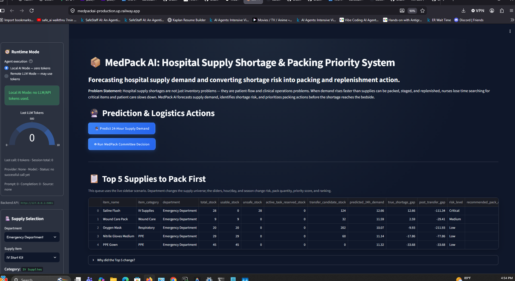The height and width of the screenshot is (281, 515).
Task: Open the extensions puzzle icon
Action: pos(502,11)
